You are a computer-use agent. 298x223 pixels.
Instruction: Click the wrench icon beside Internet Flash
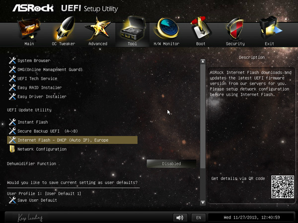[x=12, y=140]
